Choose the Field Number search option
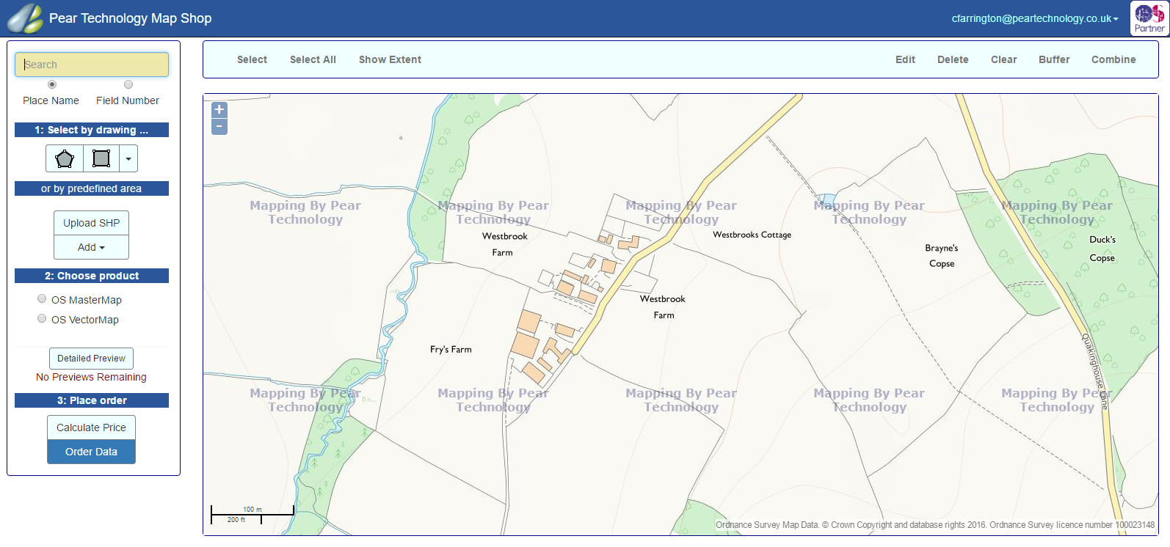The width and height of the screenshot is (1170, 547). click(128, 84)
